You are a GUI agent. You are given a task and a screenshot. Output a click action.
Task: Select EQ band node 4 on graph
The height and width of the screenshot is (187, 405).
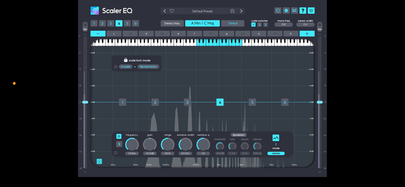[220, 102]
